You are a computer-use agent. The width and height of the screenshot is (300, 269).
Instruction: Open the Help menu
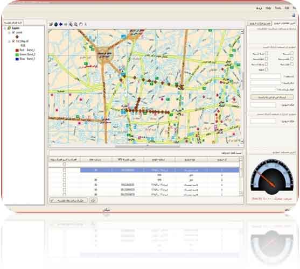pos(268,8)
